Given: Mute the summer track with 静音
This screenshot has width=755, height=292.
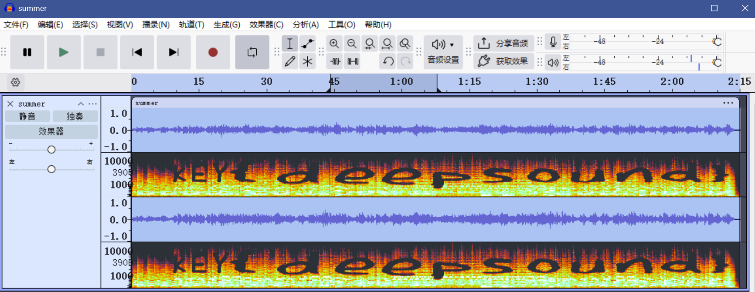Looking at the screenshot, I should pos(27,117).
